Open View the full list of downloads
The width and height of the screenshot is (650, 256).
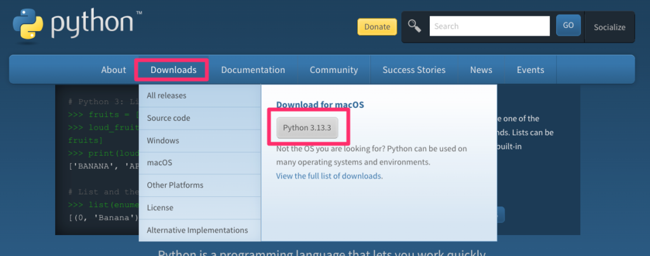tap(329, 176)
